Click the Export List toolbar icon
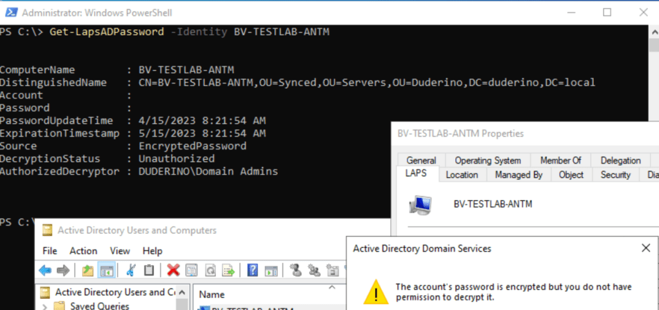 (228, 271)
